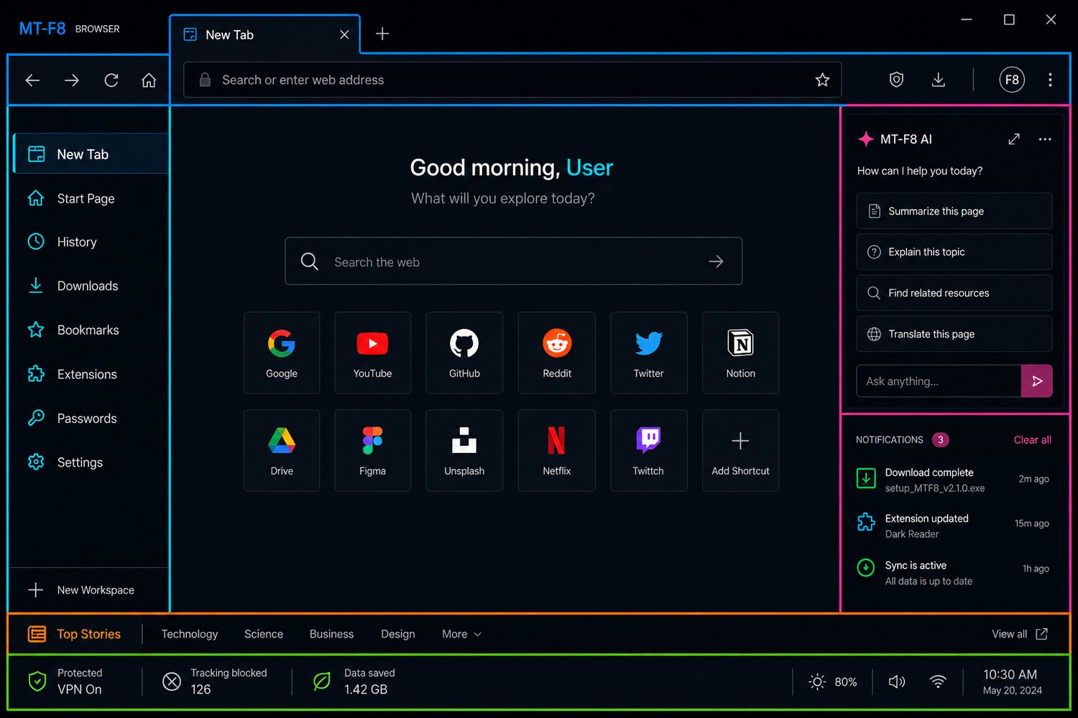Image resolution: width=1078 pixels, height=718 pixels.
Task: Go back using the back arrow
Action: pos(32,80)
